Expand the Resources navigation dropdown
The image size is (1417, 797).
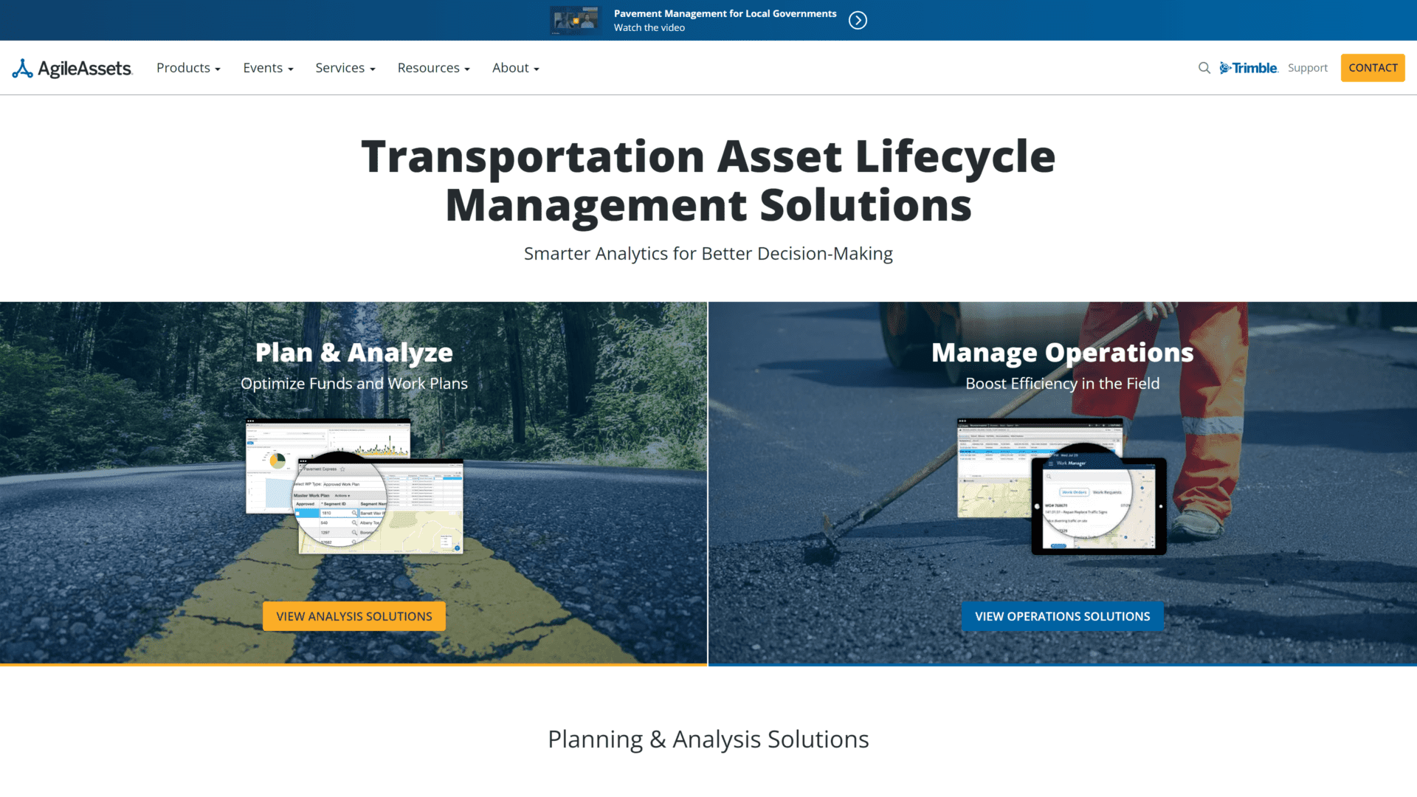(432, 67)
